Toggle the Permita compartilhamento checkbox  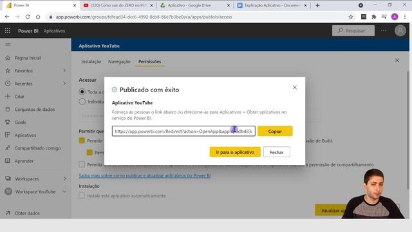[x=82, y=164]
